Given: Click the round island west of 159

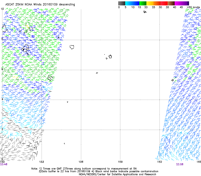Looking at the screenshot, I should 110,57.
